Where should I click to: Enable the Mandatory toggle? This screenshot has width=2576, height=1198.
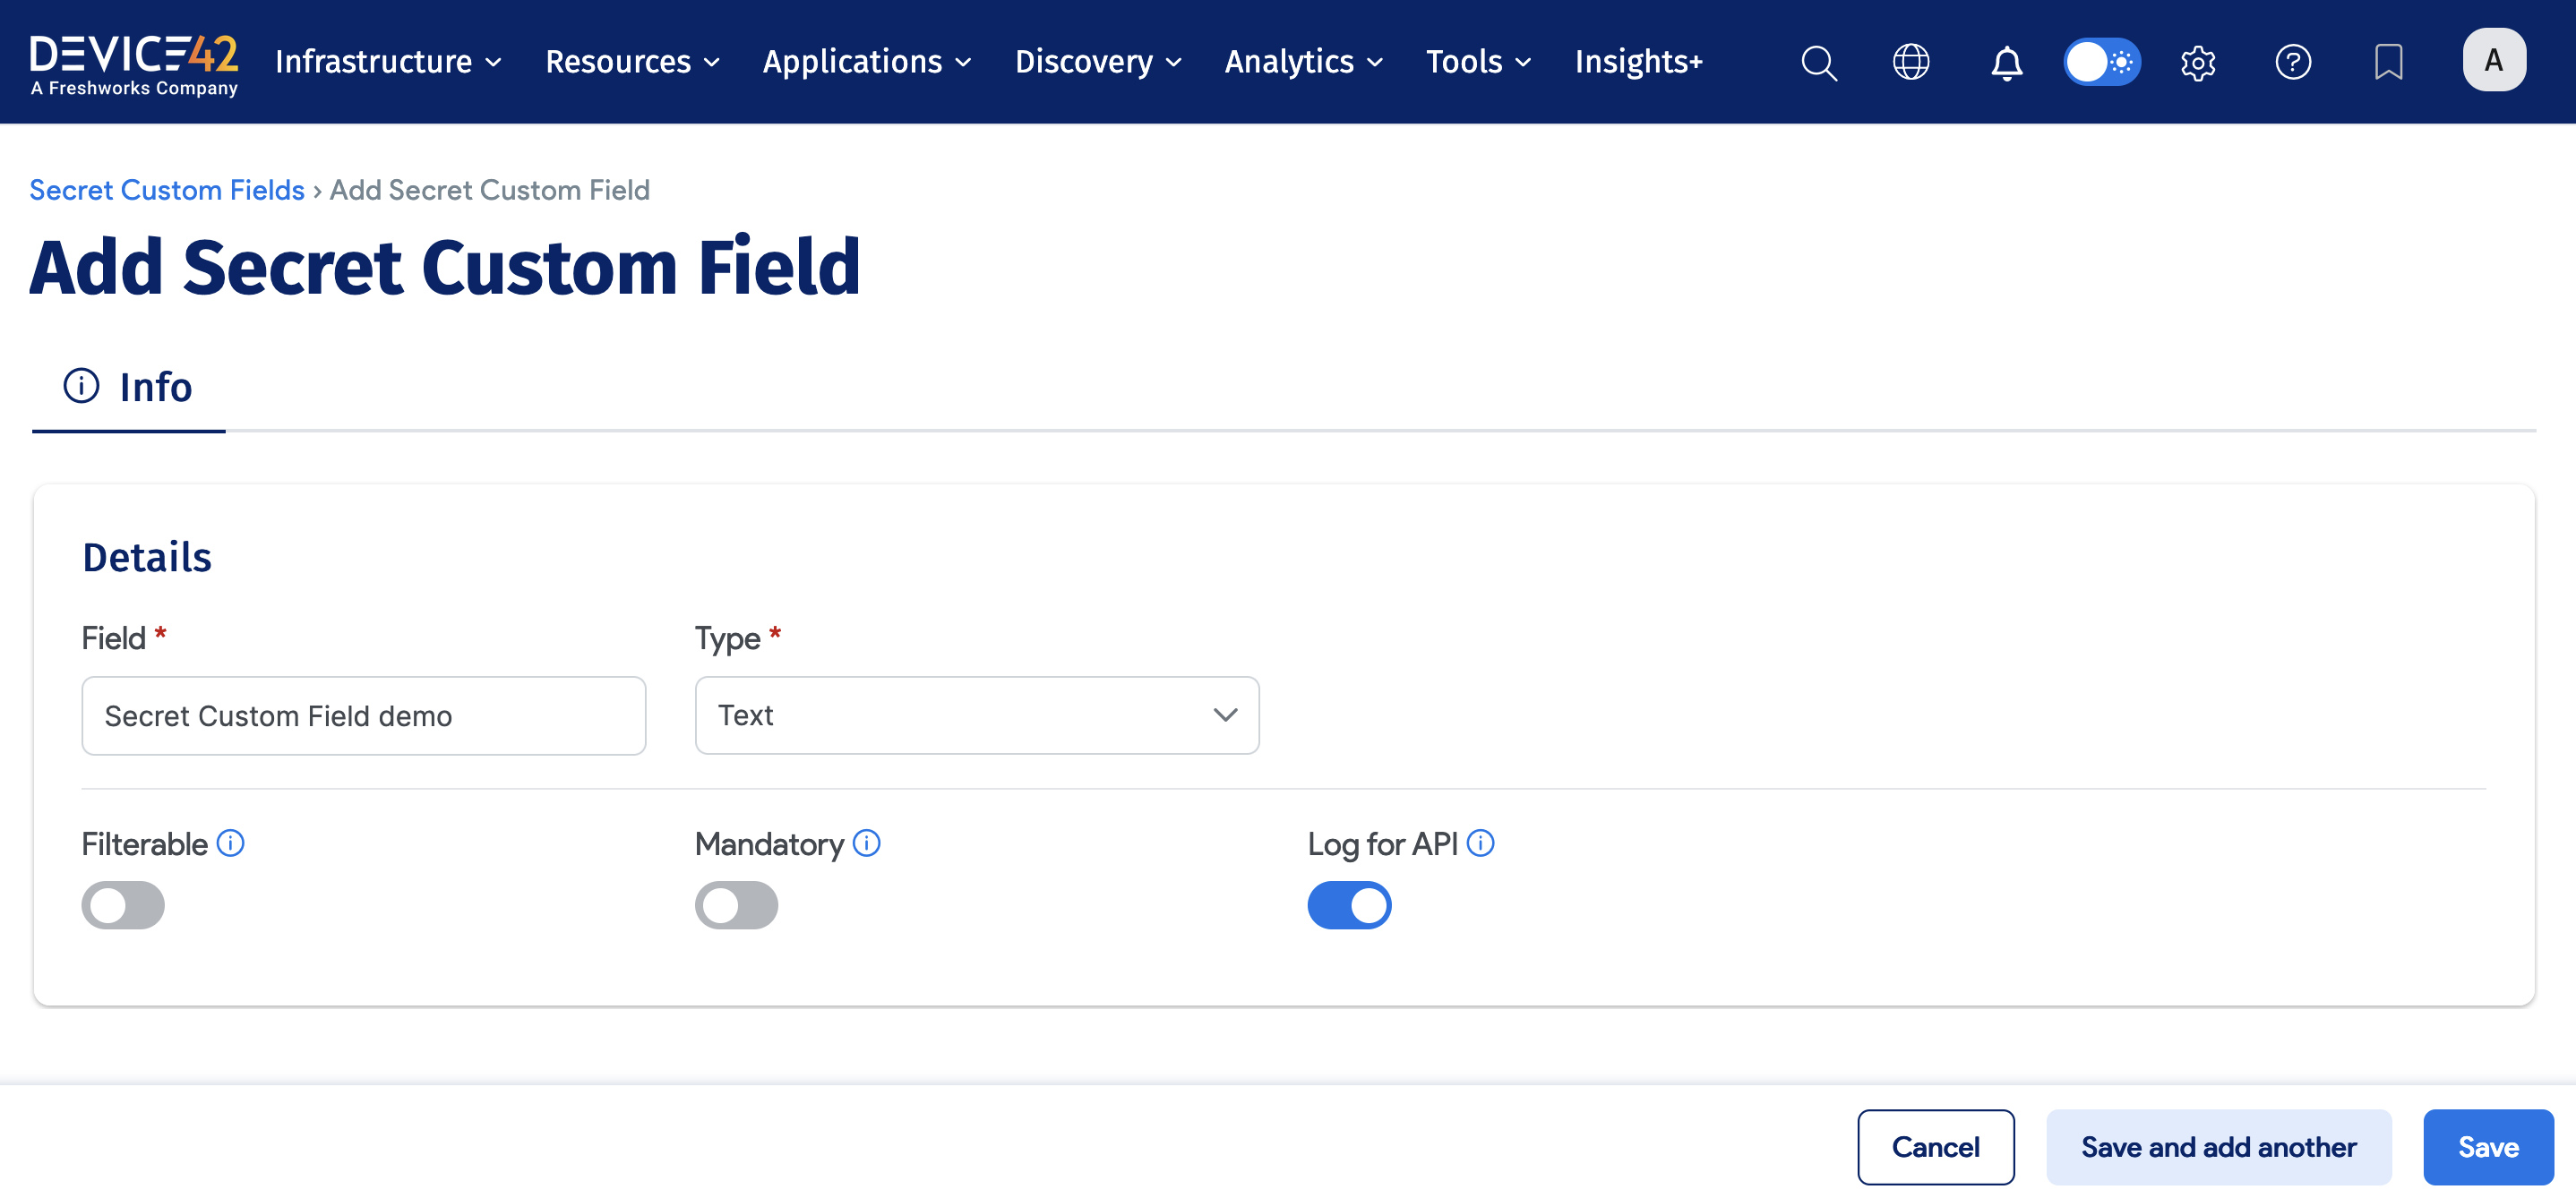coord(736,905)
